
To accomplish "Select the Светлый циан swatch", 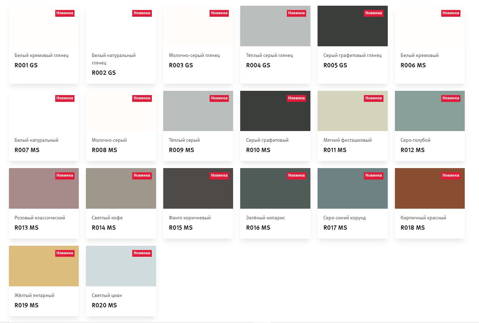I will pos(121,266).
